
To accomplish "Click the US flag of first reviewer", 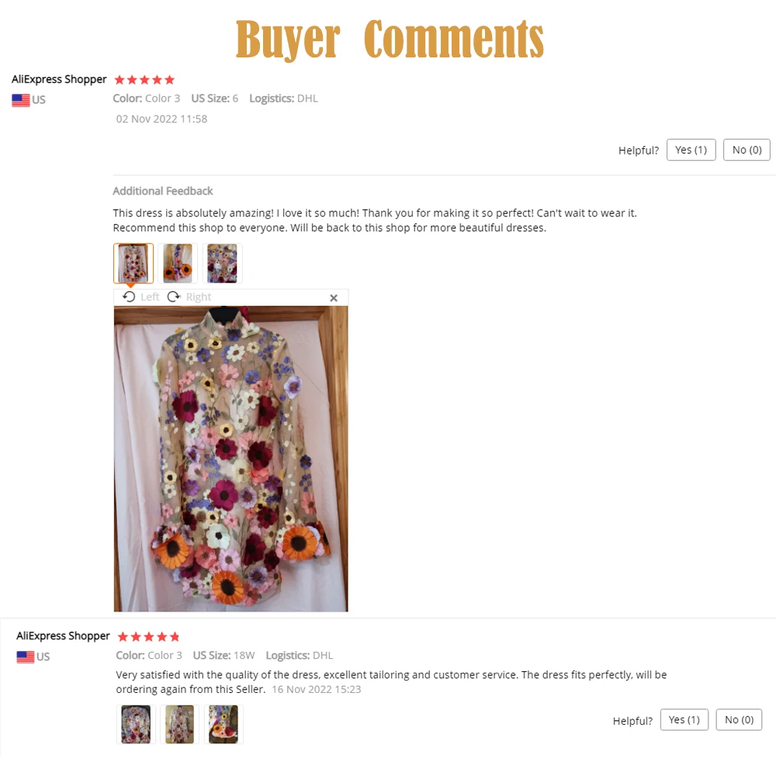I will (x=21, y=100).
